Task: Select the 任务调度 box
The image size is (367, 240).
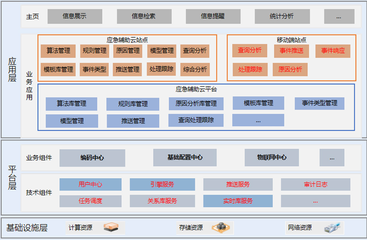Action: [x=90, y=201]
